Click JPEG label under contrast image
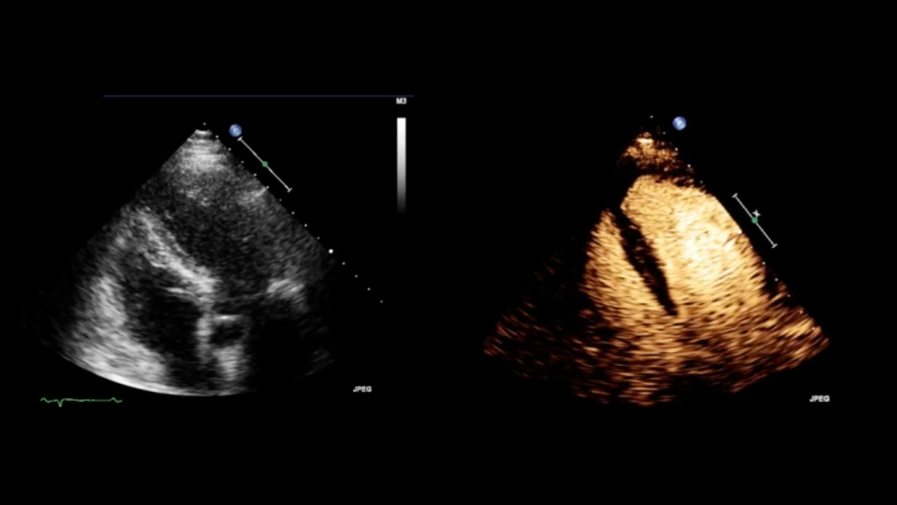Screen dimensions: 897x505 (819, 399)
